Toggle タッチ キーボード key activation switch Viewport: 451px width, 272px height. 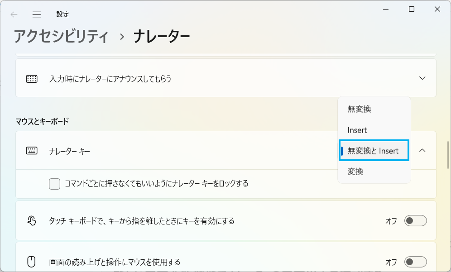click(415, 221)
